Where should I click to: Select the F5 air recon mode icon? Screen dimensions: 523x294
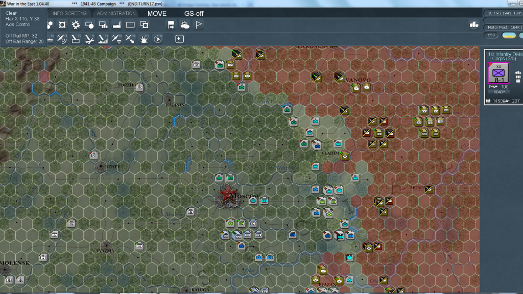tap(62, 38)
